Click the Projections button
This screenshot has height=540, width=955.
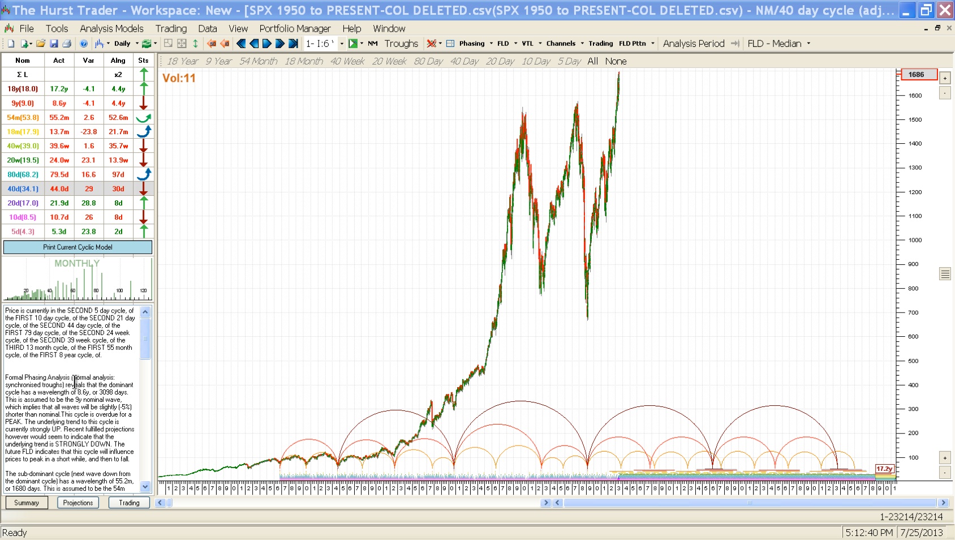point(78,503)
